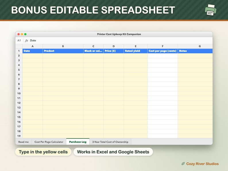Select column B header
228x171 pixels.
coord(63,46)
